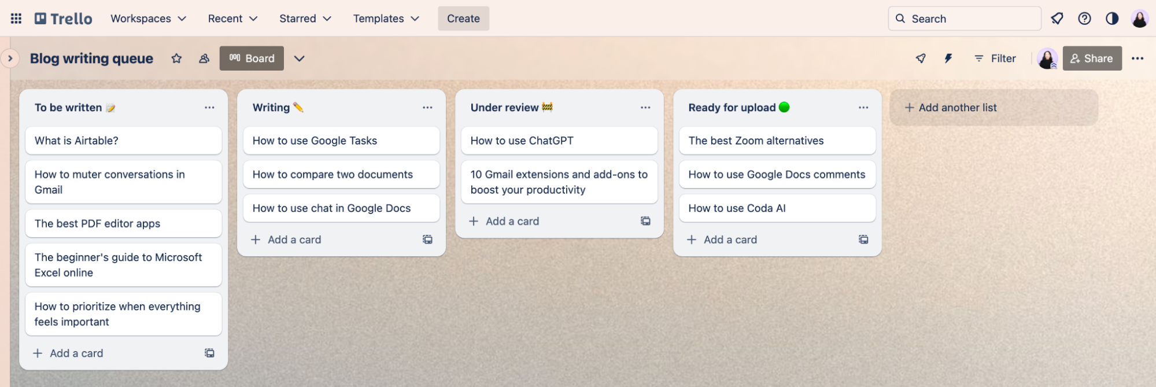Open The best Zoom alternatives card
1156x387 pixels.
point(777,141)
